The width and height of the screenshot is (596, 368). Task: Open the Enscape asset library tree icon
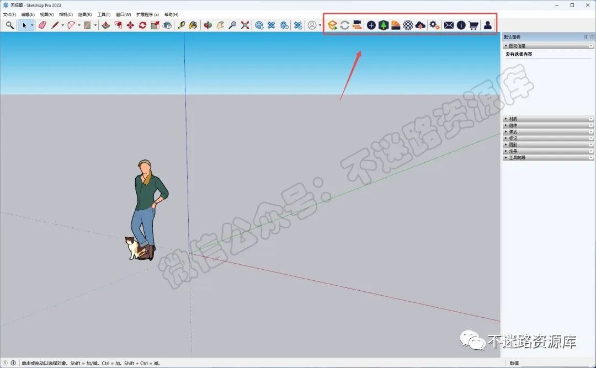(384, 25)
